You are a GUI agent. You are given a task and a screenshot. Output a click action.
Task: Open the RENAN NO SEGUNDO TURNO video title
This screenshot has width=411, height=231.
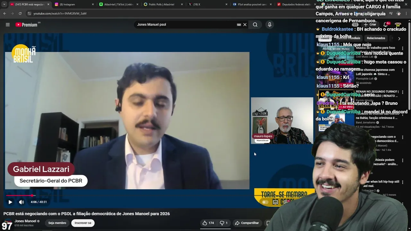pos(377,94)
